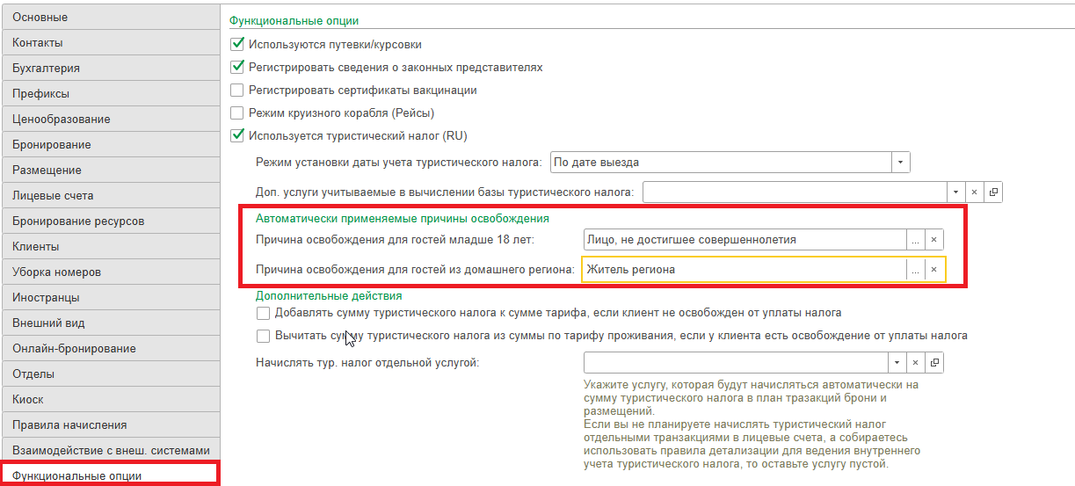Screen dimensions: 1075x486
Task: Click label Причина освобождения для гостей из домашнего региона
Action: tap(416, 270)
